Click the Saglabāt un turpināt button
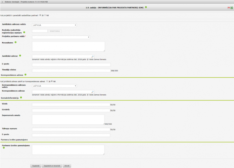Viewport: 234px width, 168px height. coord(52,166)
